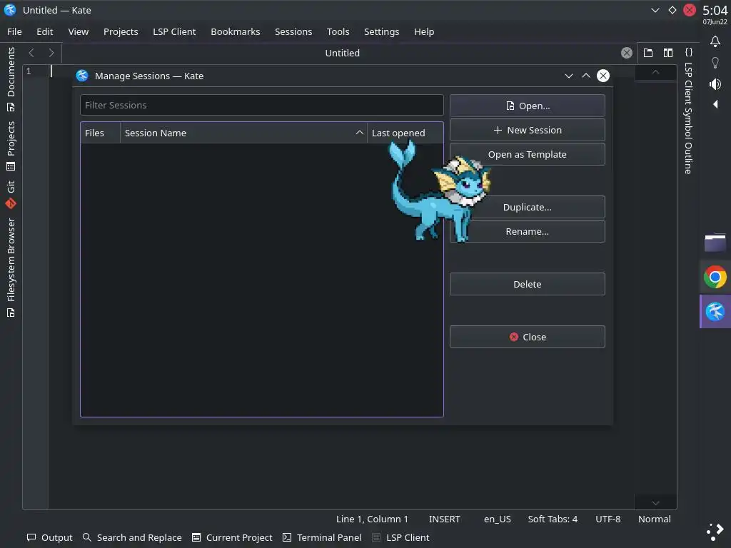Screen dimensions: 731x548
Task: Sort by the Last opened column header
Action: pyautogui.click(x=405, y=133)
